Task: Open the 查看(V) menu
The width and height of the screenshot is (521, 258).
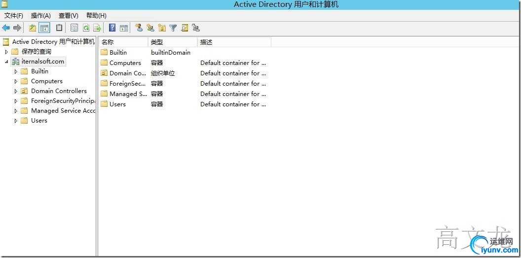Action: [x=69, y=16]
